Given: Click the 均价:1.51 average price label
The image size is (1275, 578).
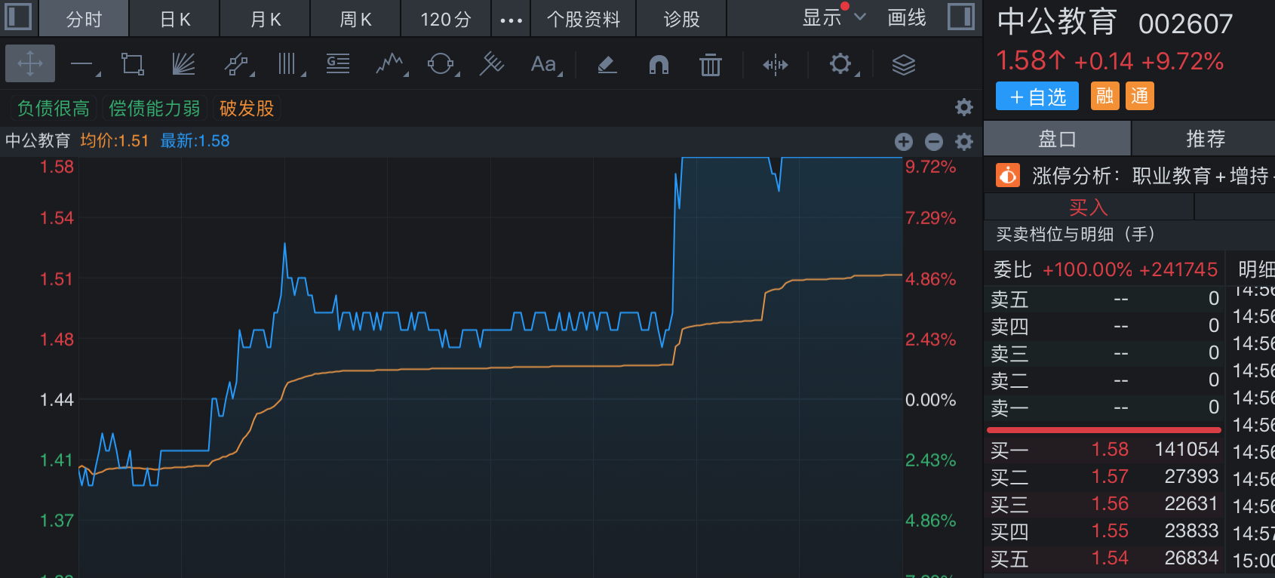Looking at the screenshot, I should pos(115,141).
